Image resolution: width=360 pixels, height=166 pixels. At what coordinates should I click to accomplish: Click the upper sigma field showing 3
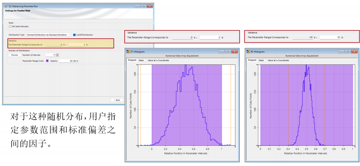pyautogui.click(x=210, y=37)
